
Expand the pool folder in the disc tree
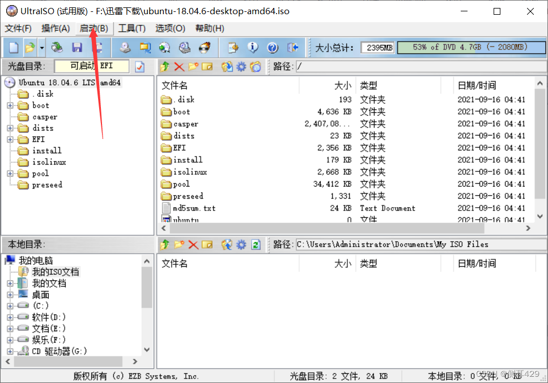click(10, 174)
